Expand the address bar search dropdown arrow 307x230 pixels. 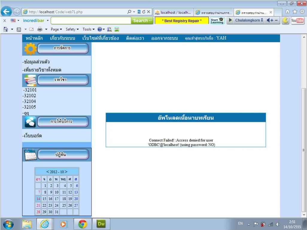point(134,12)
